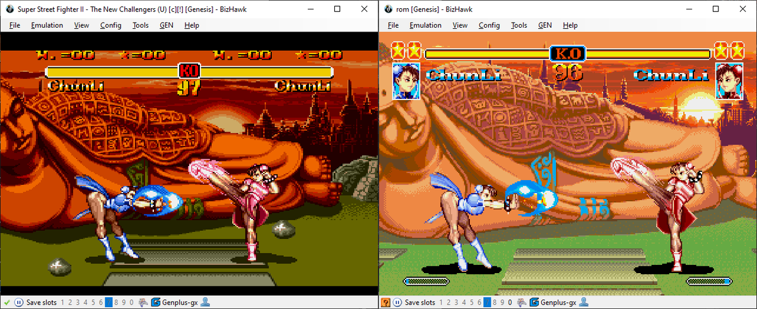
Task: Click BizHawk app icon in left title bar
Action: (x=9, y=9)
